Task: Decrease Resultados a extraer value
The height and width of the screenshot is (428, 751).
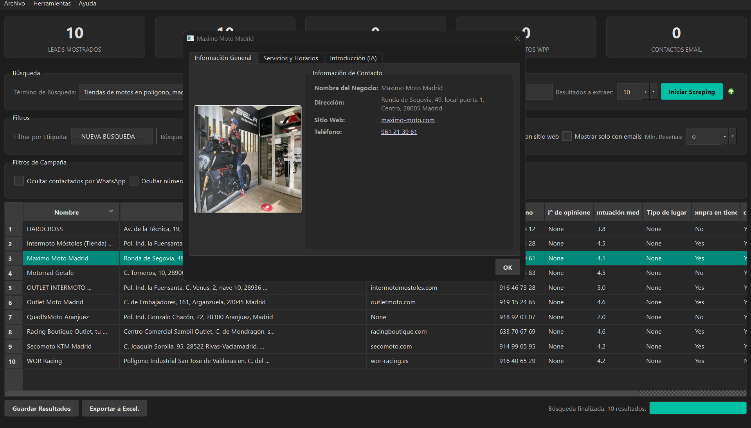Action: click(653, 92)
